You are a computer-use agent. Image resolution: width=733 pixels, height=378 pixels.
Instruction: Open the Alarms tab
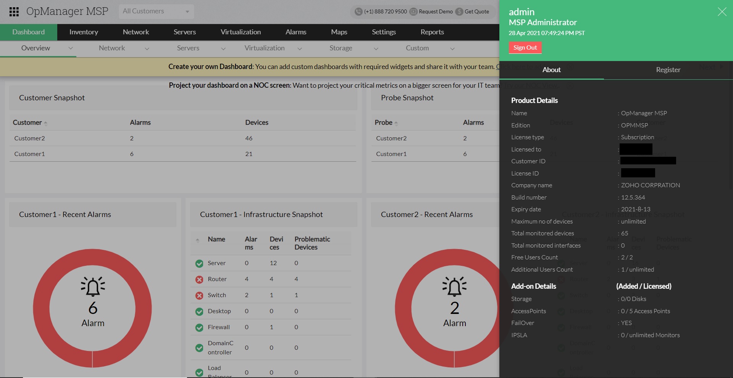(296, 32)
